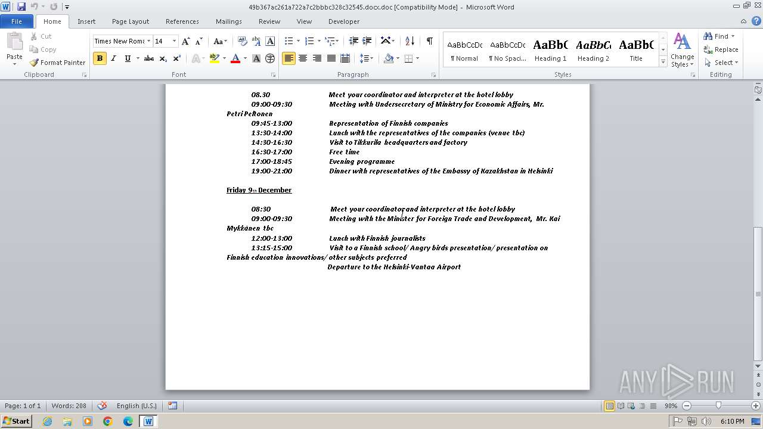Click the zoom out minus button
The height and width of the screenshot is (429, 763).
click(687, 406)
